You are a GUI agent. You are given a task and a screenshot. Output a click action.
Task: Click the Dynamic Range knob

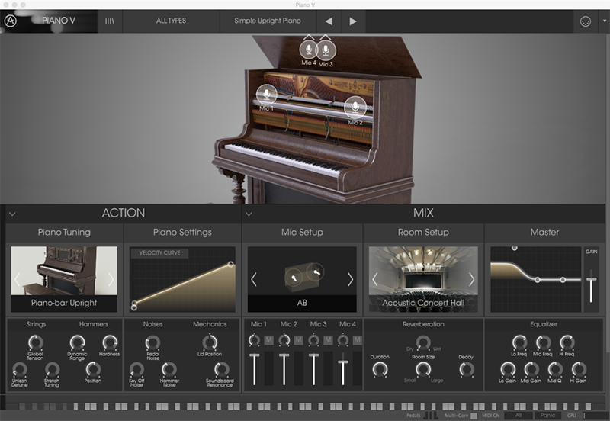click(77, 342)
